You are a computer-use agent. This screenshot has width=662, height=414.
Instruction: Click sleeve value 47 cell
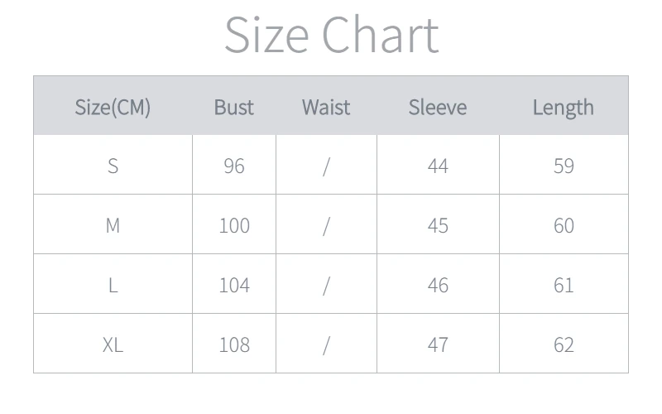pos(438,344)
